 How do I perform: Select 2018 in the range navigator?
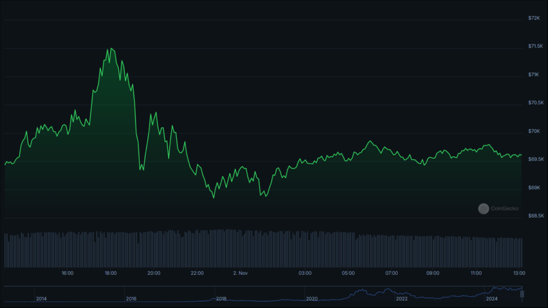point(221,299)
